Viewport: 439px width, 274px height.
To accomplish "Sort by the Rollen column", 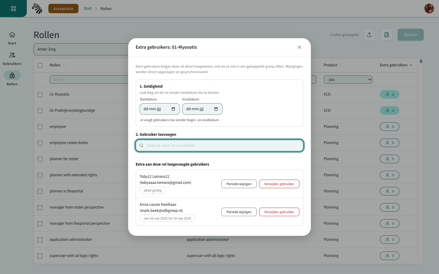I will tap(58, 65).
